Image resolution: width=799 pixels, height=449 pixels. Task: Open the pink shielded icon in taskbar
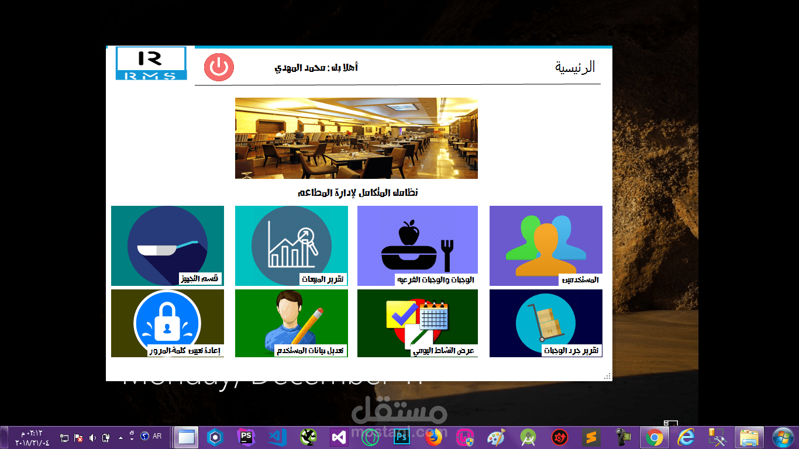coord(465,437)
